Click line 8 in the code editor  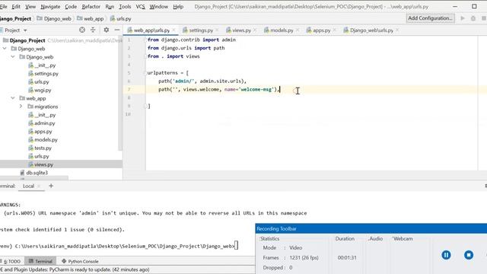[310, 97]
